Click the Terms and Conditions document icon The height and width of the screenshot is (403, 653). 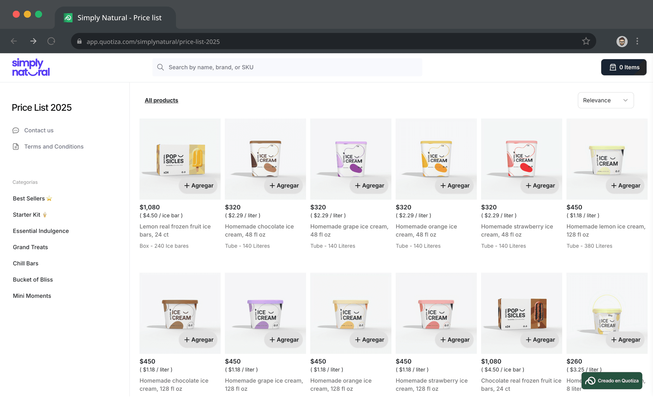pyautogui.click(x=16, y=147)
